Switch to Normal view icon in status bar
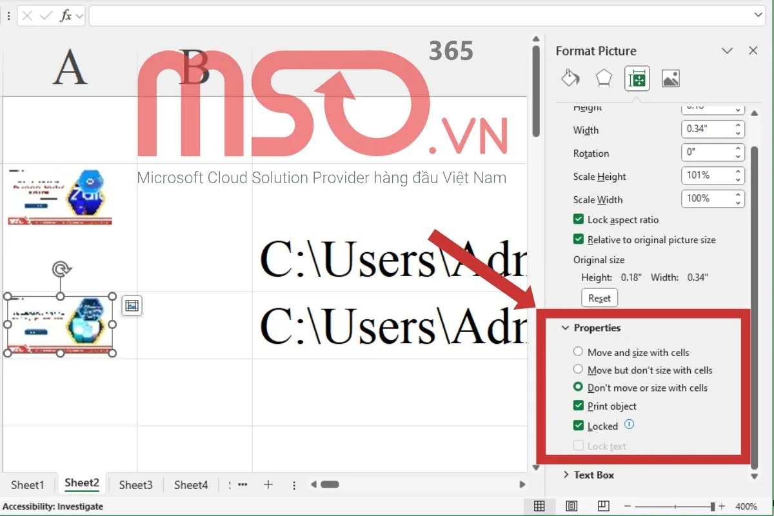The image size is (774, 516). (x=539, y=506)
